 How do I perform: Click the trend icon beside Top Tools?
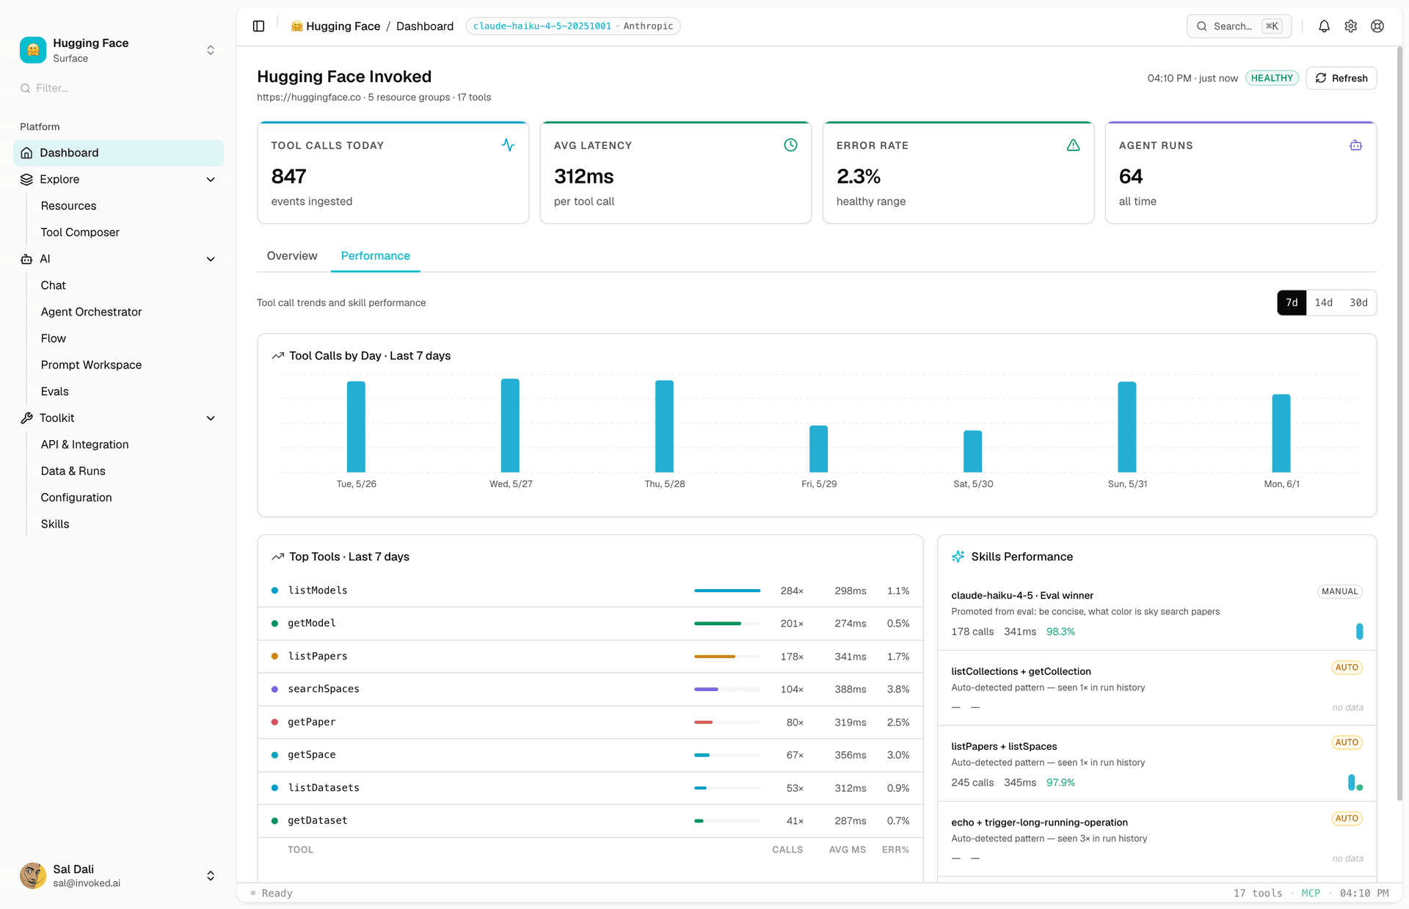(277, 557)
